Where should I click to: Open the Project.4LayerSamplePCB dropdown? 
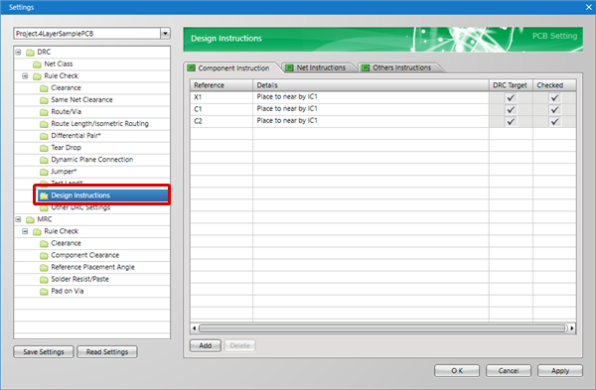165,34
